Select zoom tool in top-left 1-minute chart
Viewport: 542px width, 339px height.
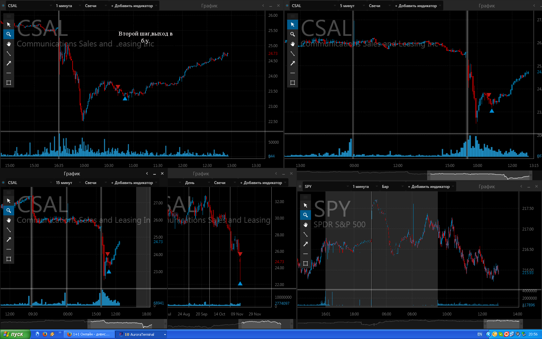pyautogui.click(x=9, y=34)
